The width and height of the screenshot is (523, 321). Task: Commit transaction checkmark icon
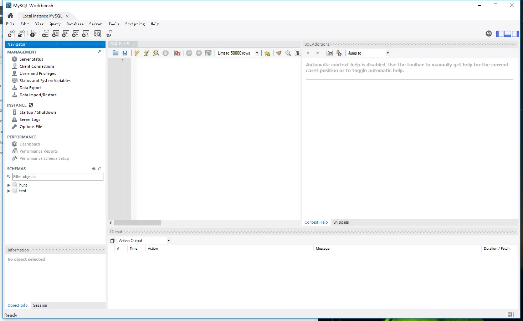[189, 53]
